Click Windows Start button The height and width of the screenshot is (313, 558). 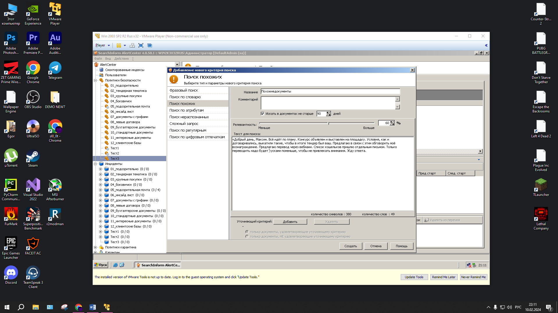point(7,307)
